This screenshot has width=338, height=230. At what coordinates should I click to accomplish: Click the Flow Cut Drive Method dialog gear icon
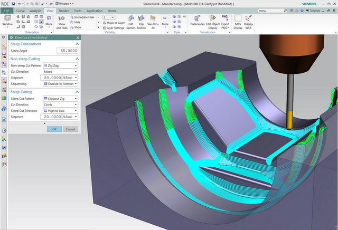point(12,37)
